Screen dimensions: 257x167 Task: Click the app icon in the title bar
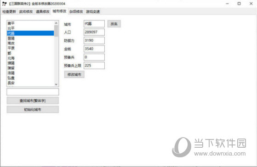point(4,4)
